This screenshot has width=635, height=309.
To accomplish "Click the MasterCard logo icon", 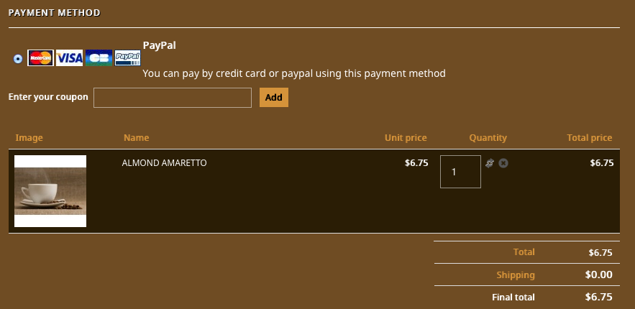I will [x=40, y=58].
